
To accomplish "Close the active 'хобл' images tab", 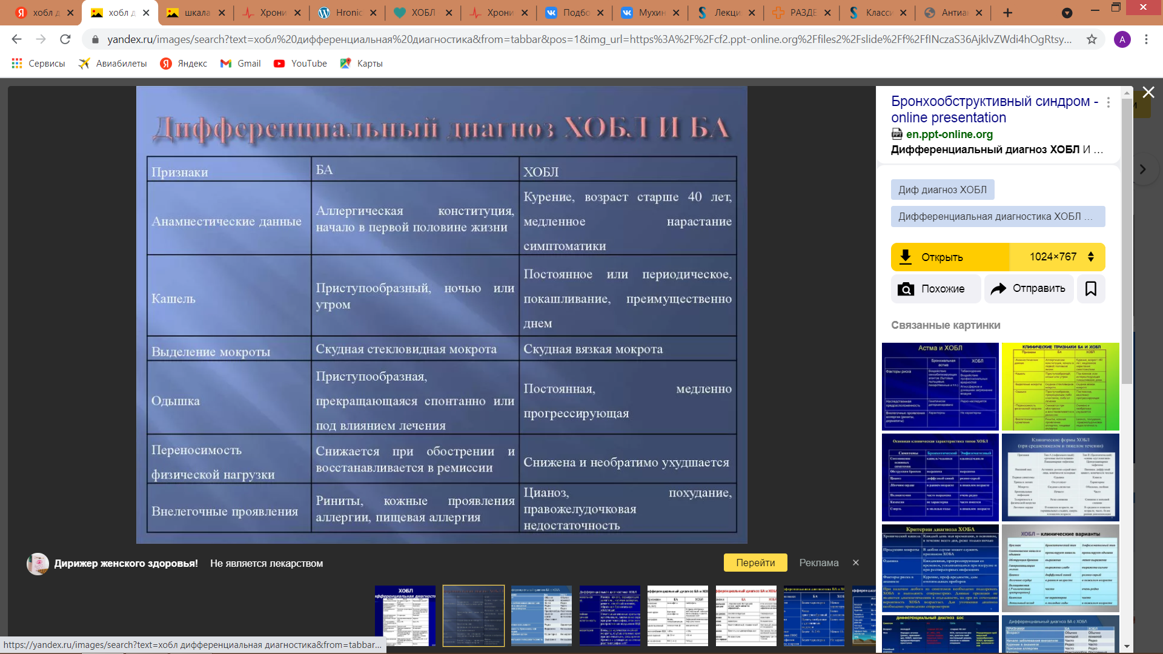I will click(x=146, y=13).
